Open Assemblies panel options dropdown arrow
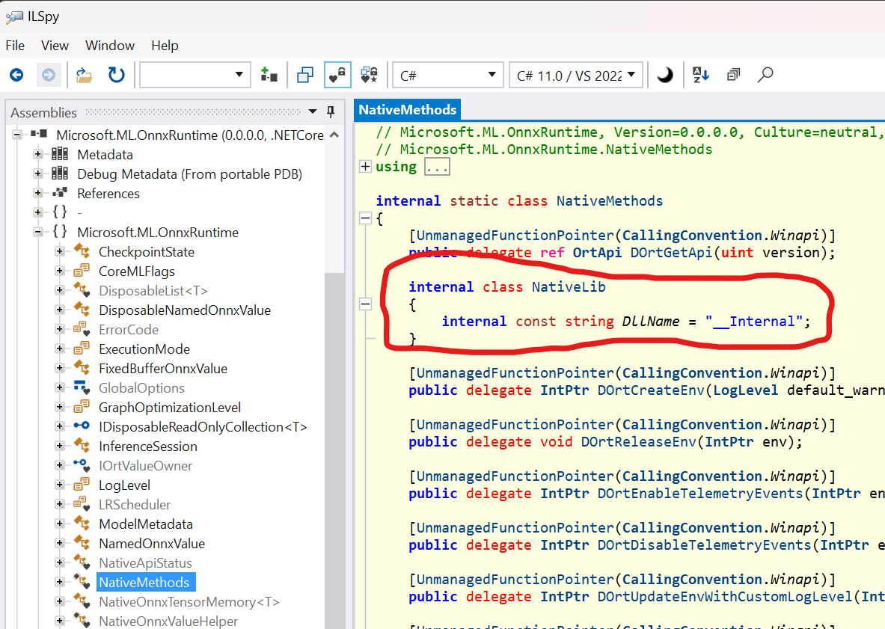The width and height of the screenshot is (885, 629). pyautogui.click(x=313, y=111)
